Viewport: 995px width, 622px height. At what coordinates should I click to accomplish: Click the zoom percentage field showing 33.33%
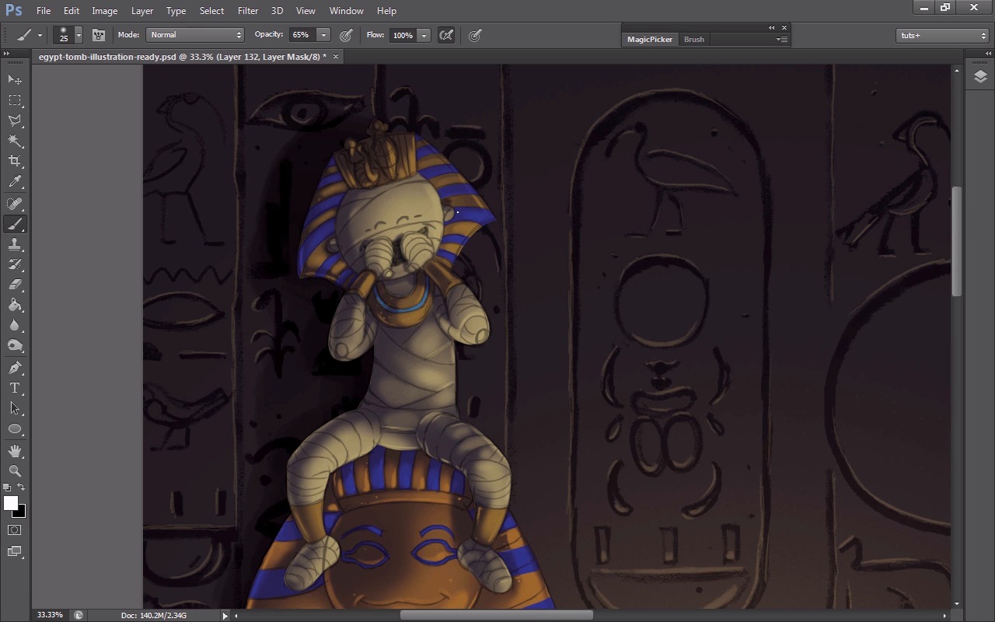tap(50, 615)
